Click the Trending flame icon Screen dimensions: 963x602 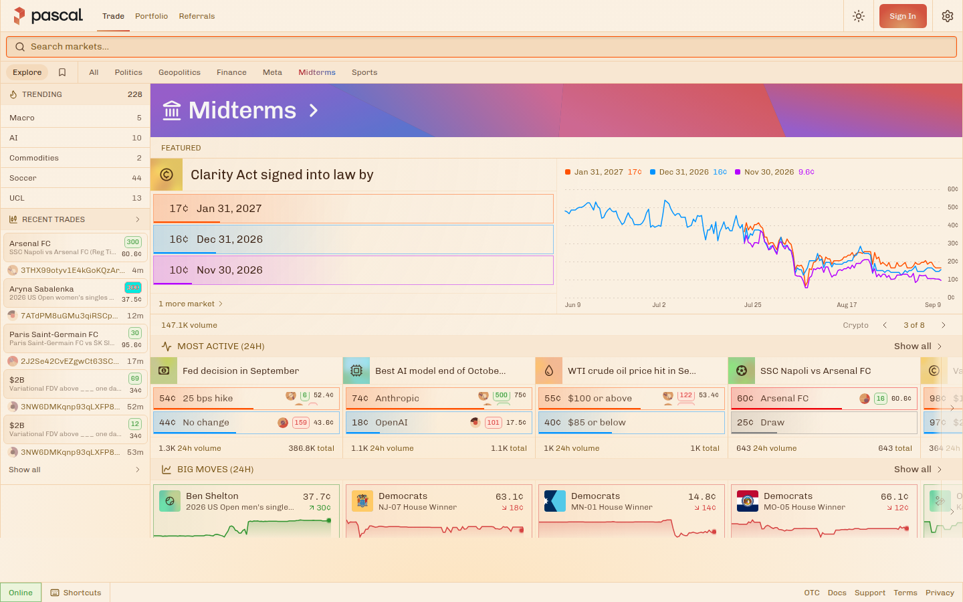click(13, 94)
